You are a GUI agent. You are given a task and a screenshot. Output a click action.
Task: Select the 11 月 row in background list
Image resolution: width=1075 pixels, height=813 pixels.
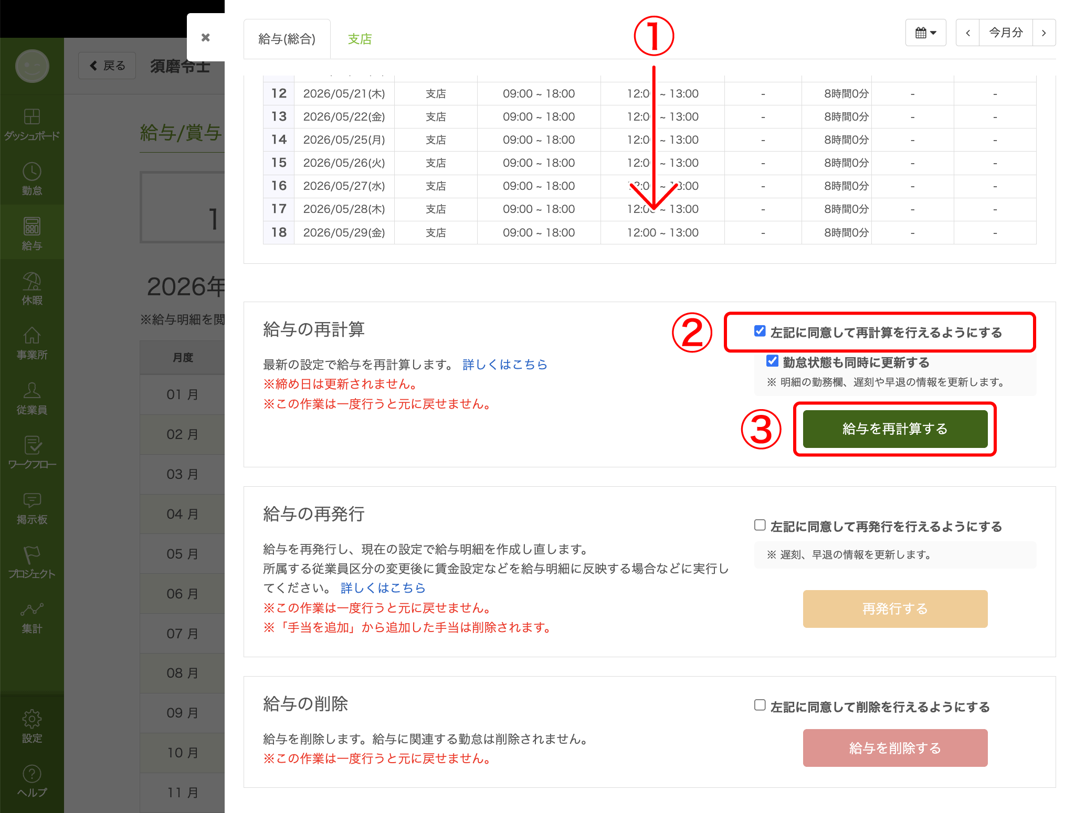(182, 793)
